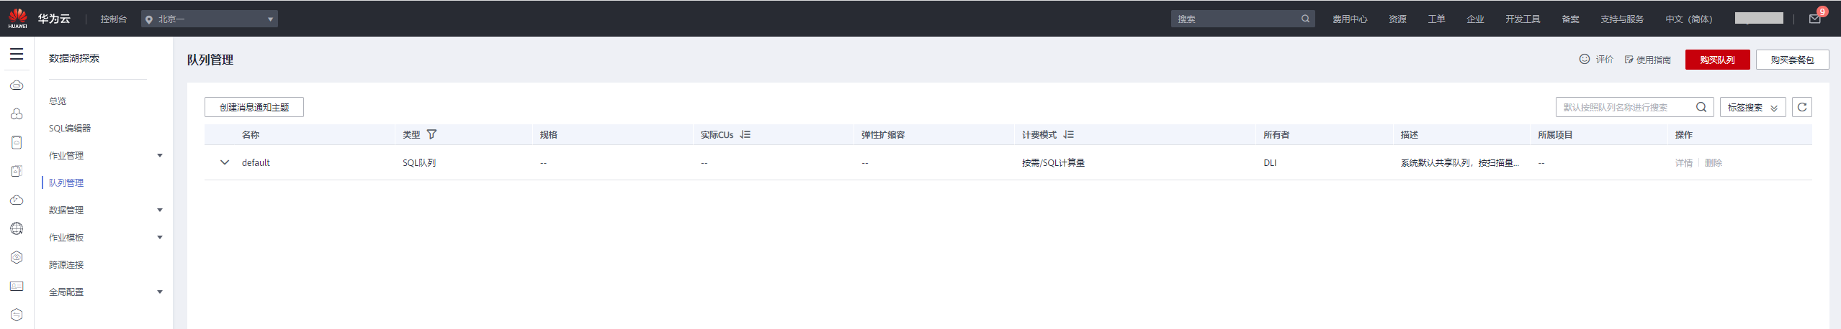Click the queue search magnifier icon
The image size is (1841, 329).
pos(1701,107)
